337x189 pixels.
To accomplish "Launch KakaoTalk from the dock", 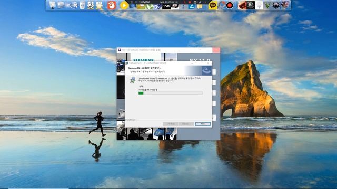I will [x=213, y=5].
